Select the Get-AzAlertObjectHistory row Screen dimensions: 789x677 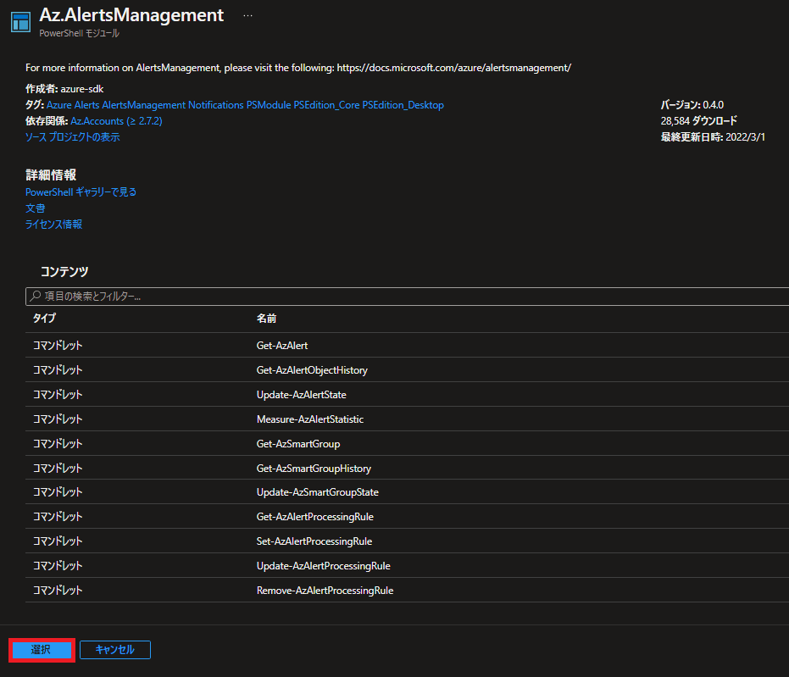(x=407, y=370)
